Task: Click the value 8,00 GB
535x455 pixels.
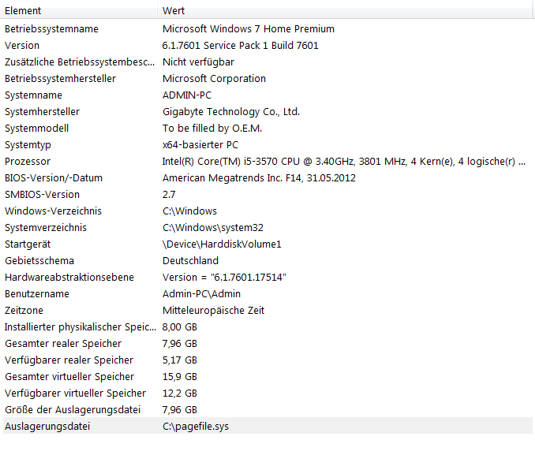Action: point(179,327)
